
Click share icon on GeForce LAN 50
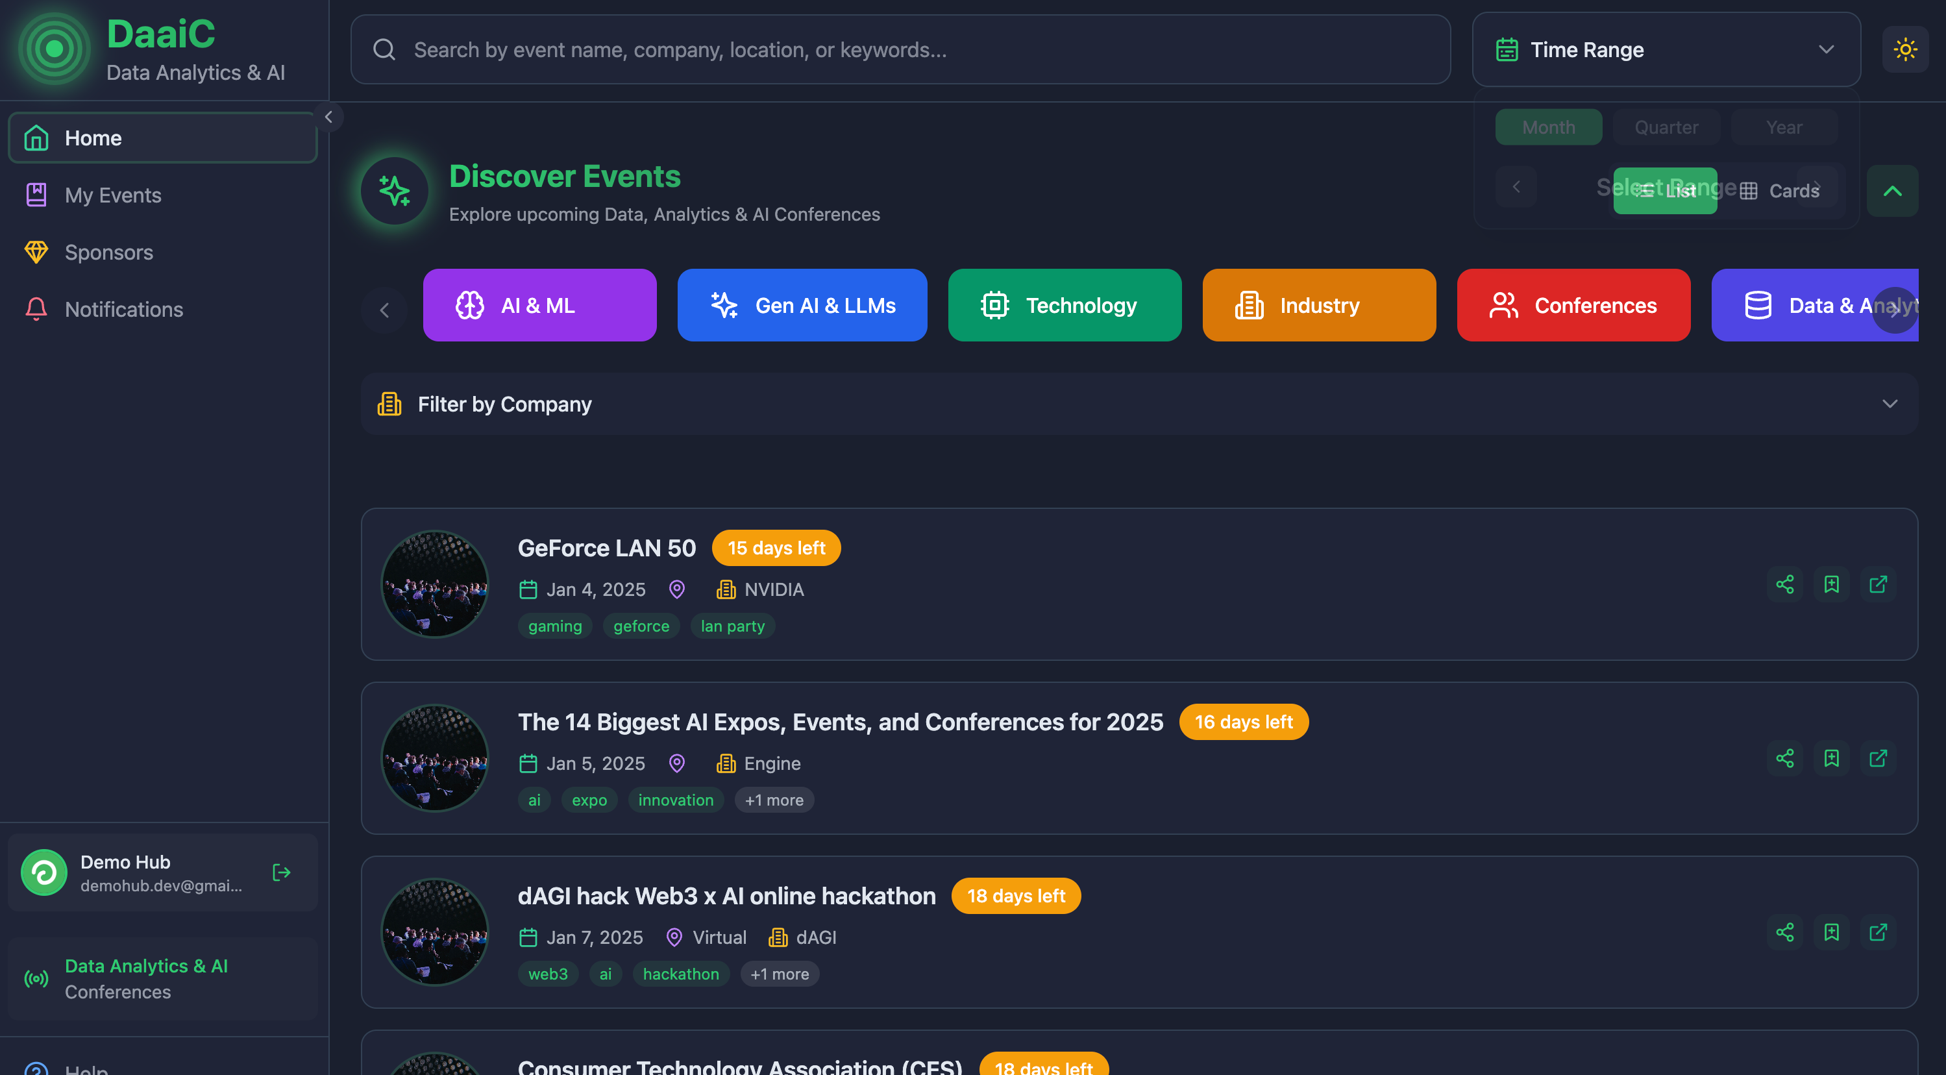(1784, 584)
